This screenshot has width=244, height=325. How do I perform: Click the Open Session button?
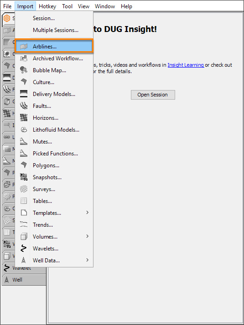153,95
